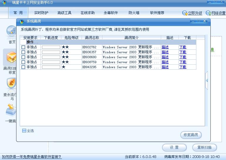This screenshot has width=226, height=160.
Task: Sort by the 漏洞名称 column header
Action: [92, 38]
